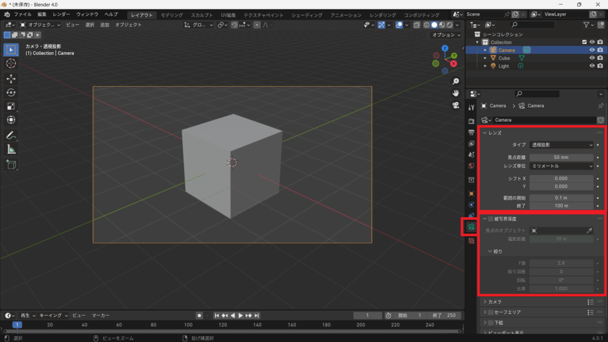Toggle camera view icon in viewport

[x=455, y=105]
